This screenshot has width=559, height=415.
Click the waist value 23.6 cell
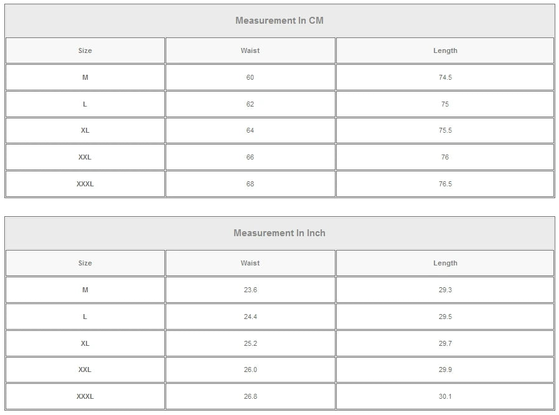250,290
